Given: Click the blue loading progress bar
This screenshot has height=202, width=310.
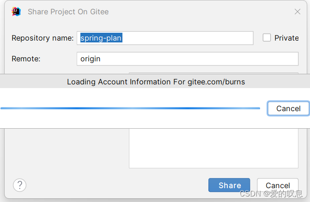Looking at the screenshot, I should coord(130,108).
